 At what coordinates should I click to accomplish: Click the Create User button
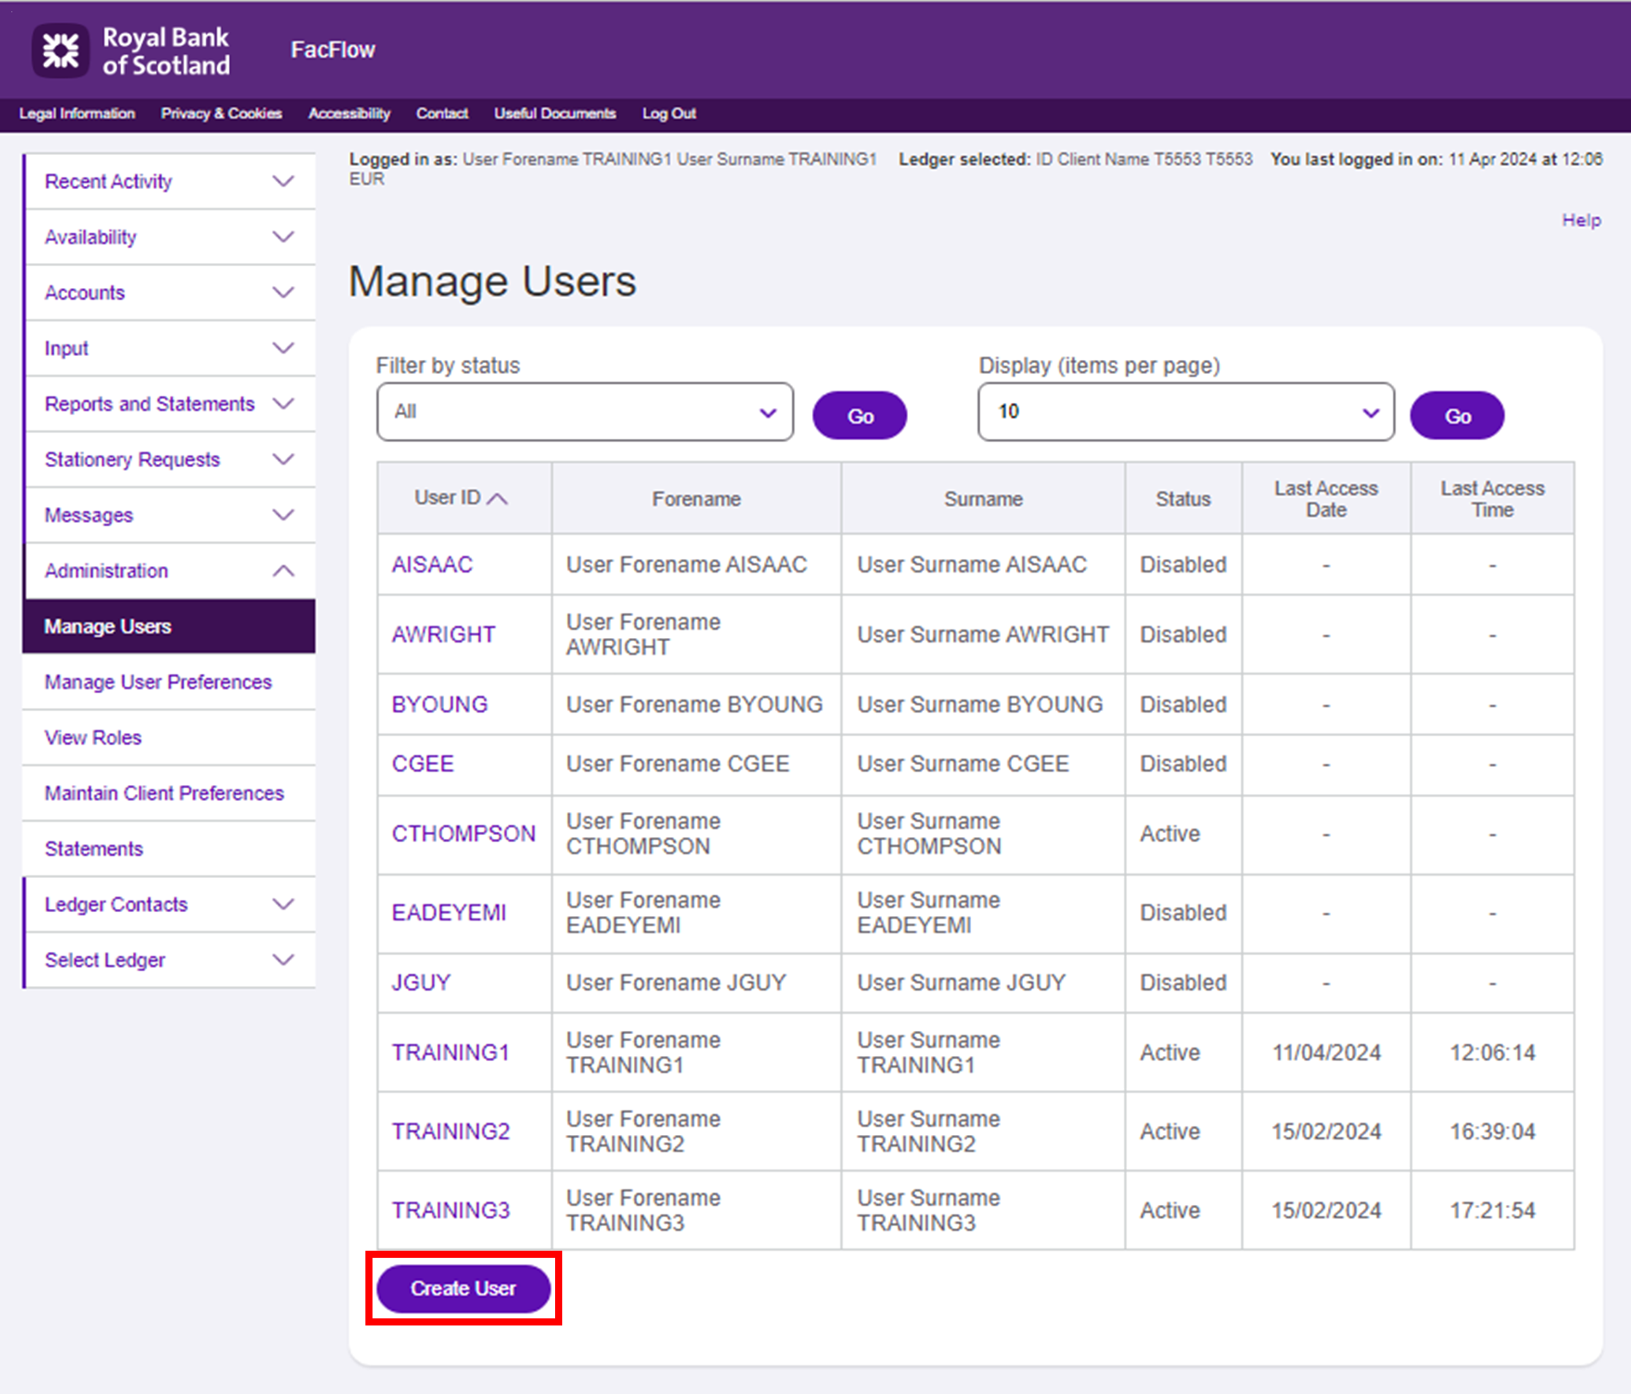463,1288
